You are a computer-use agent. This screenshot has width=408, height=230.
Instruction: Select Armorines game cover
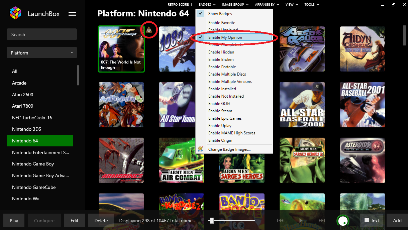pyautogui.click(x=121, y=160)
